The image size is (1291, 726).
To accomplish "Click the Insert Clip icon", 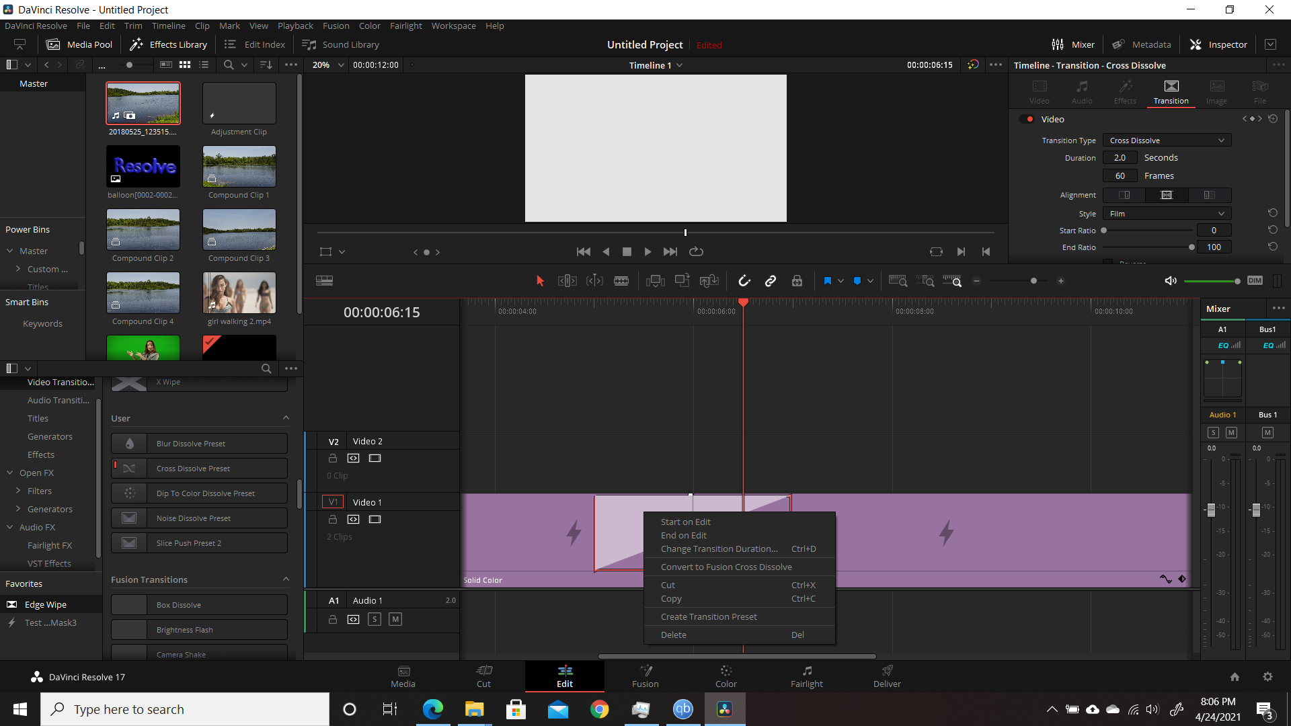I will coord(656,281).
